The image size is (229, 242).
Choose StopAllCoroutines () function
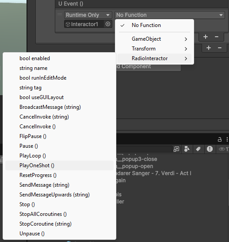coord(59,214)
